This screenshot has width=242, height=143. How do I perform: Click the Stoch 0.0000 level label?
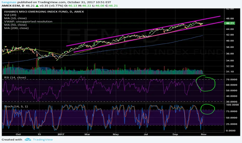pyautogui.click(x=231, y=131)
